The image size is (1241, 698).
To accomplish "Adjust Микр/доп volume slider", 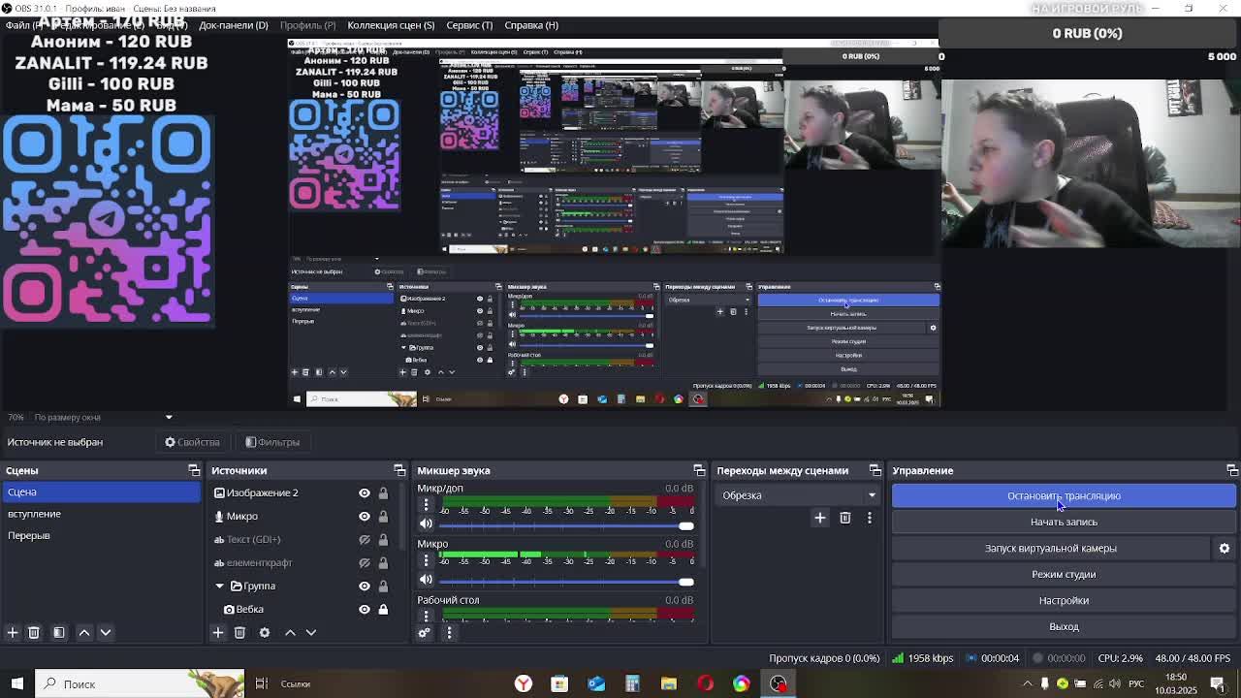I will 566,525.
